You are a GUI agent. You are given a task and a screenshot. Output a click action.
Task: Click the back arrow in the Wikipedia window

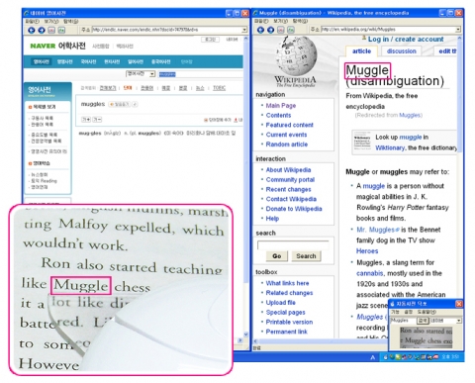tap(260, 30)
